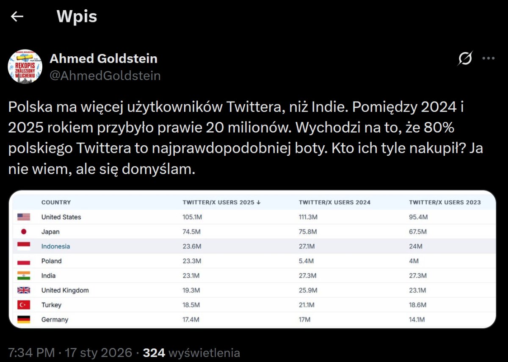Screen dimensions: 508x362
Task: Click the Twitter/X Users 2023 column header
Action: pos(444,202)
